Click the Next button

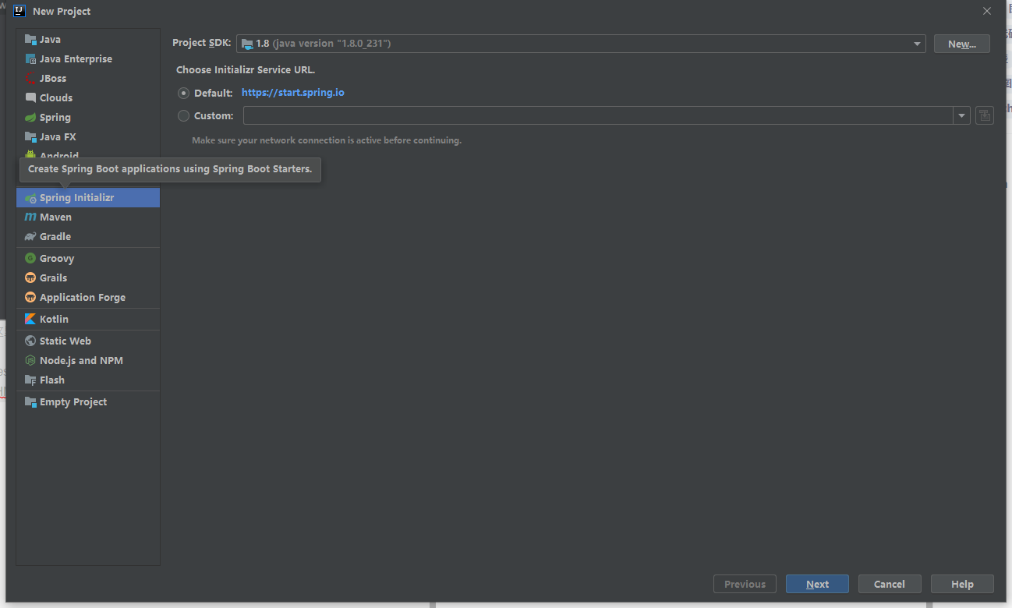(x=817, y=583)
